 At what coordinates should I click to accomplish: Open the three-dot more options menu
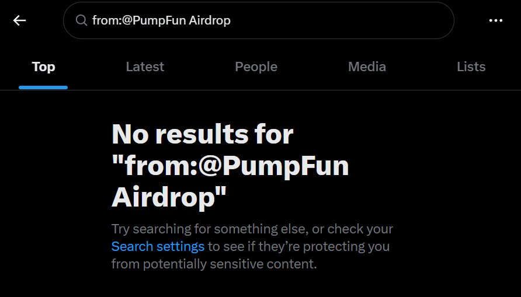pos(495,20)
